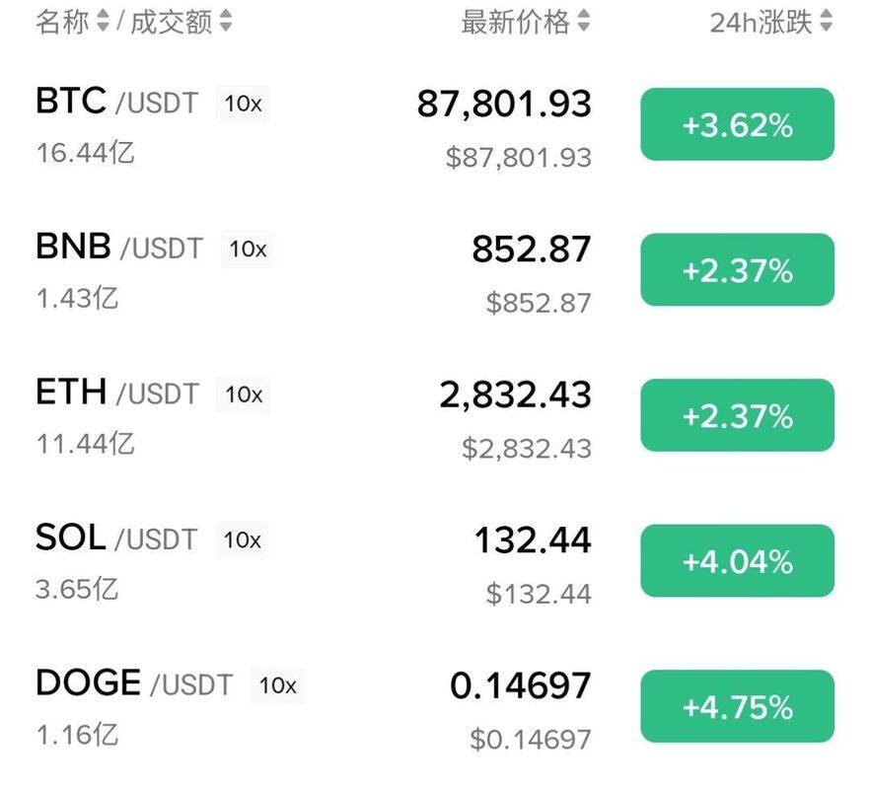Sort by trading volume (成交额) arrows
Screen dimensions: 871x789
pyautogui.click(x=226, y=22)
